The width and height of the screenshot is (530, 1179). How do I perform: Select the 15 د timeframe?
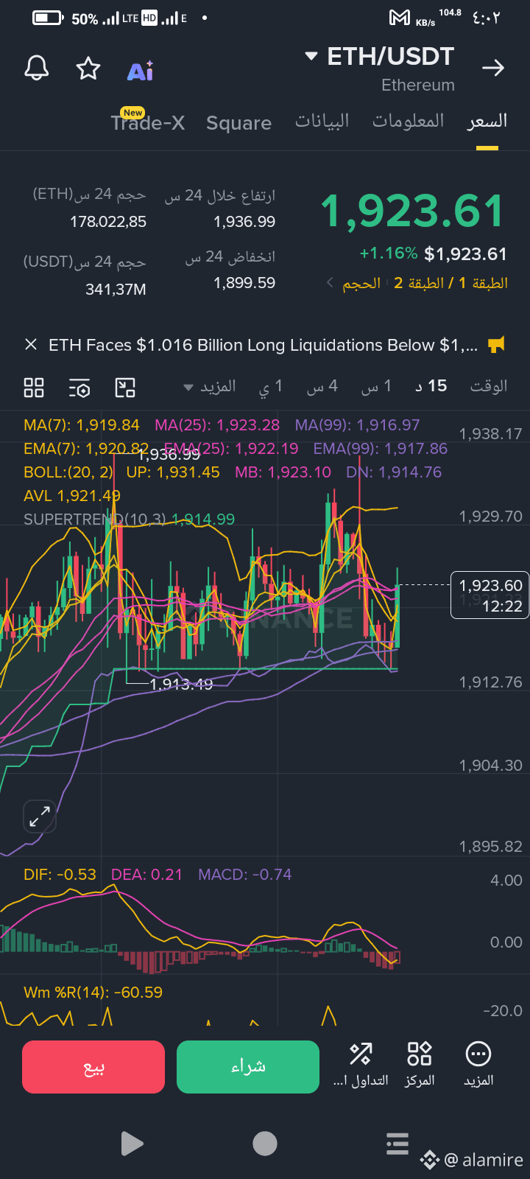pos(431,386)
